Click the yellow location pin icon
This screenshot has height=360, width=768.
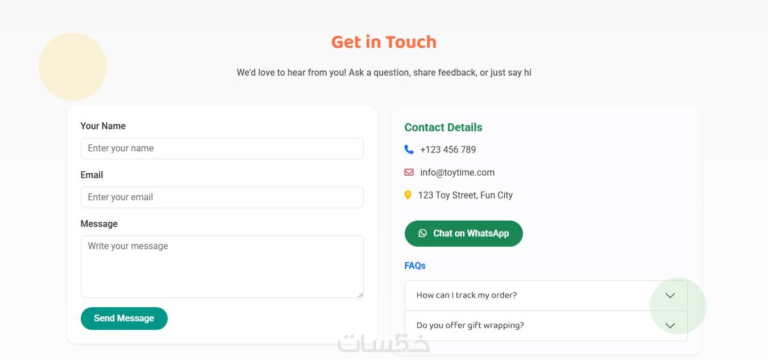(408, 195)
